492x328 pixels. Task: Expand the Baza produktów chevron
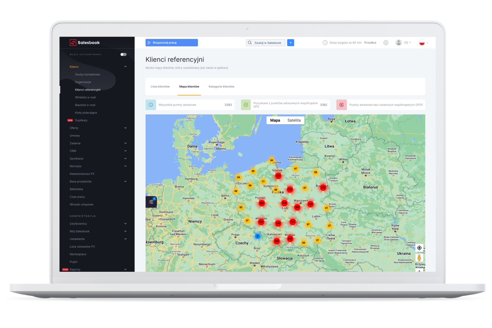click(x=125, y=182)
